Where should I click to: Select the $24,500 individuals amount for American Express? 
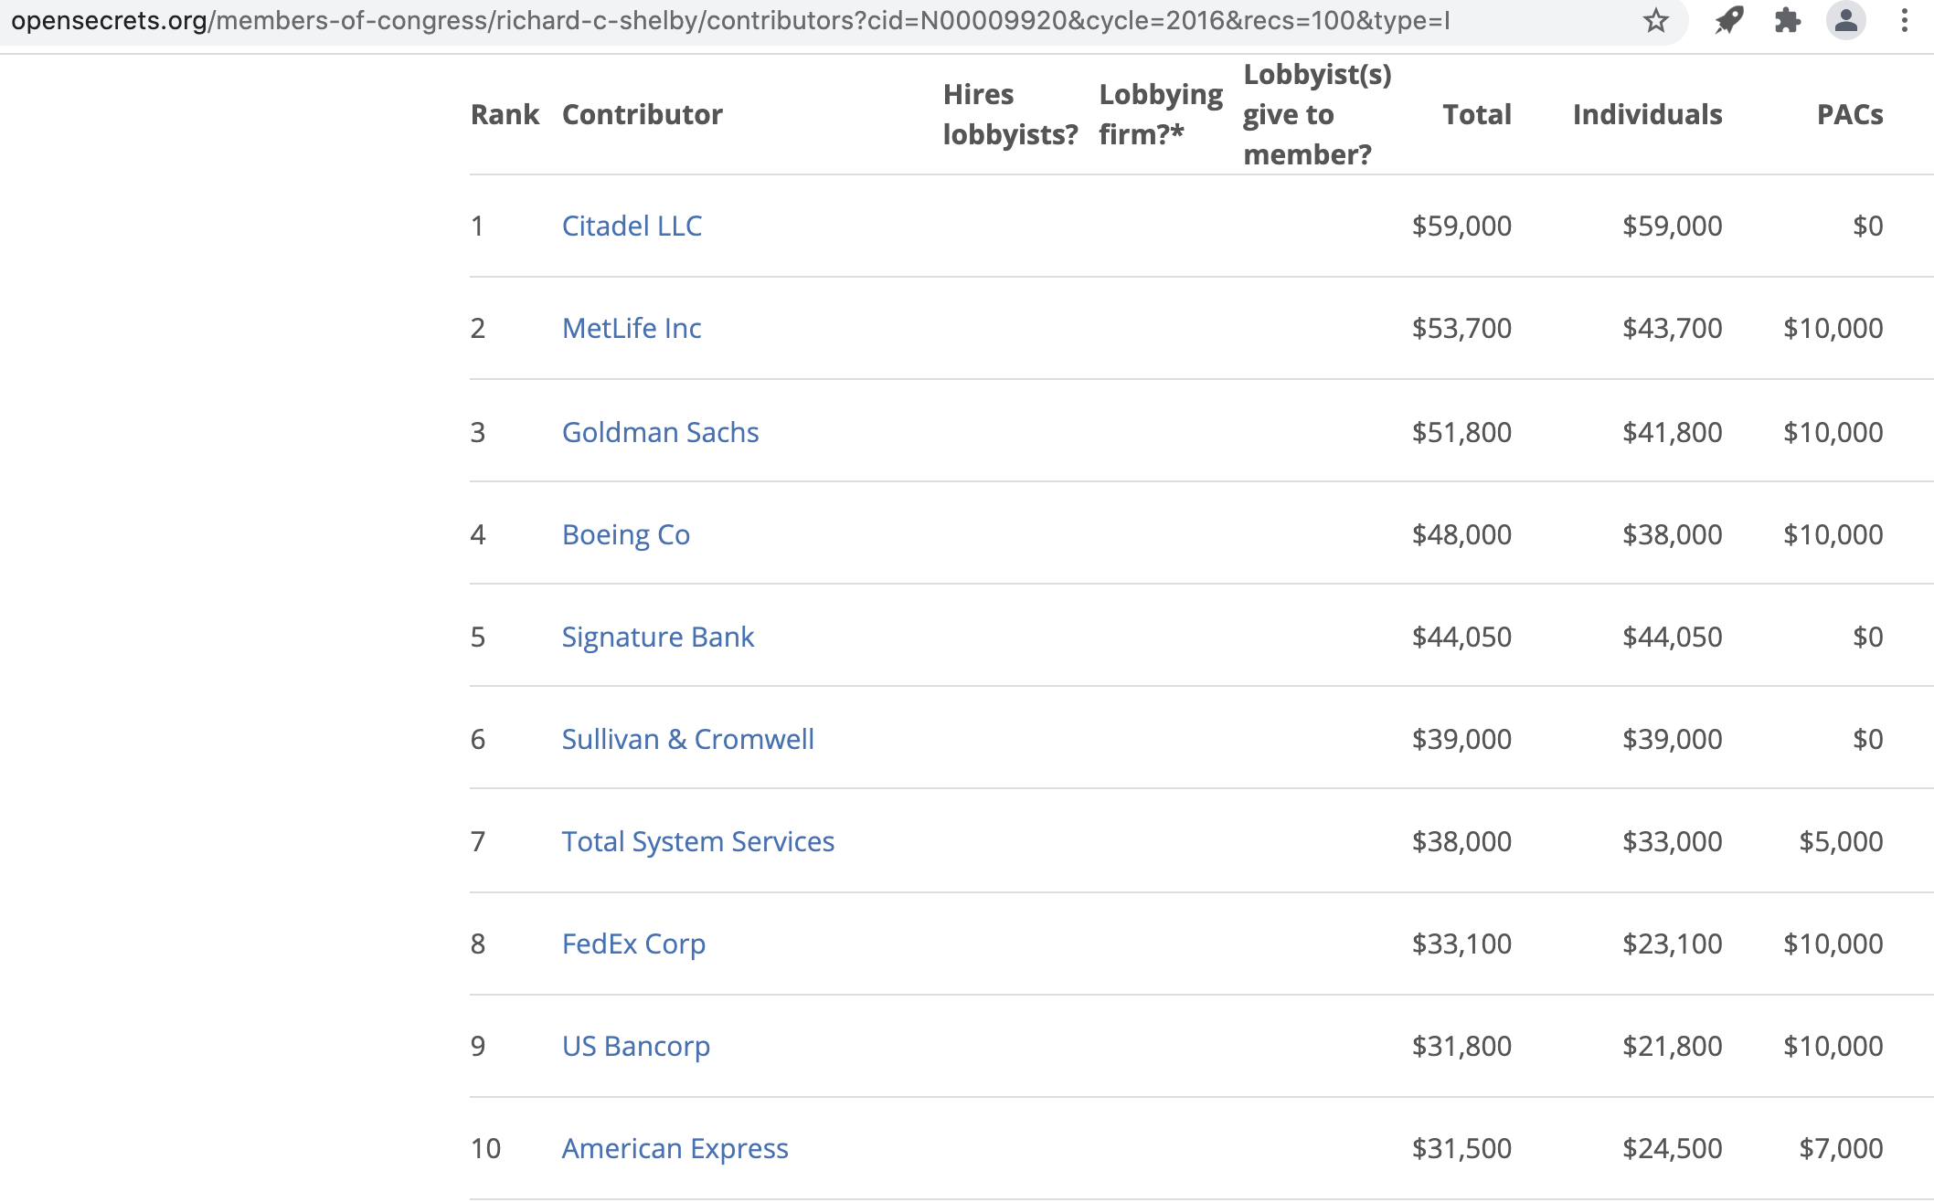(x=1672, y=1148)
